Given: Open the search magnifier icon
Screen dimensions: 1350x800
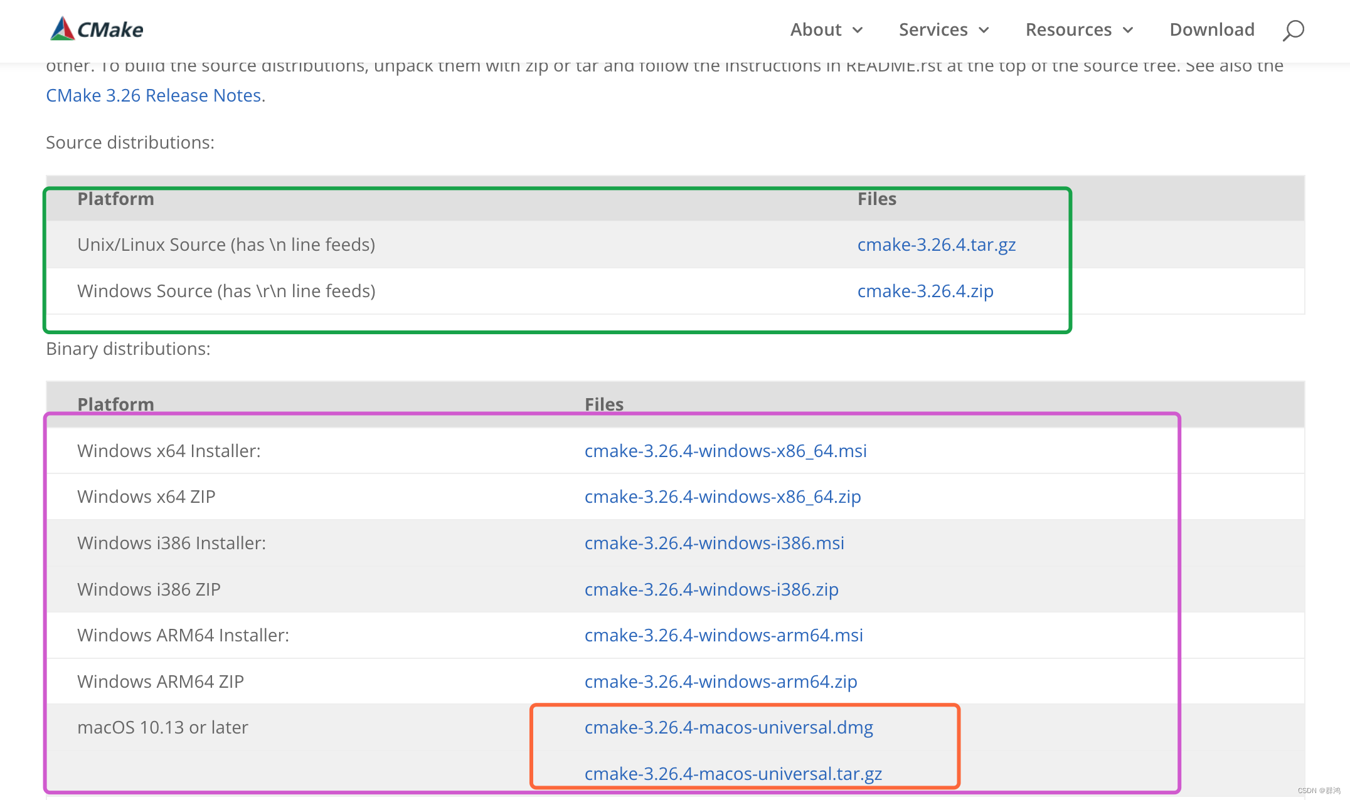Looking at the screenshot, I should 1293,30.
